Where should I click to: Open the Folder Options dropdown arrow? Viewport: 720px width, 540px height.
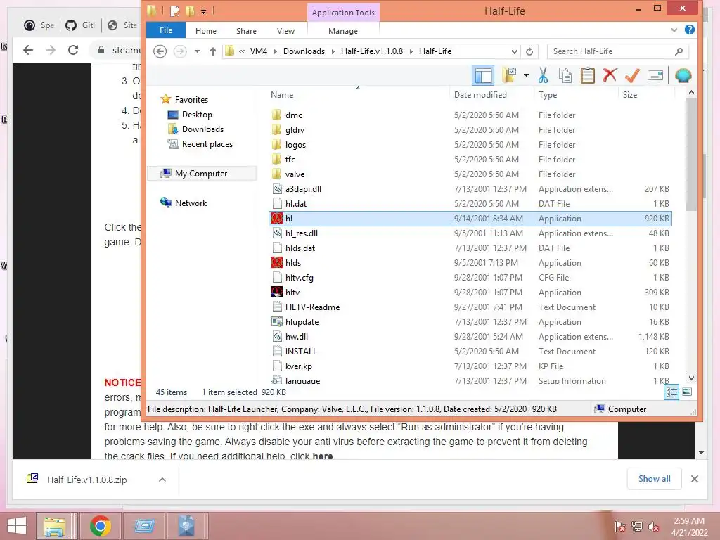pyautogui.click(x=526, y=75)
